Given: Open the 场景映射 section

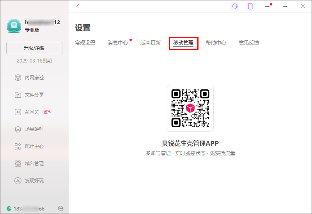Looking at the screenshot, I should pyautogui.click(x=34, y=129).
